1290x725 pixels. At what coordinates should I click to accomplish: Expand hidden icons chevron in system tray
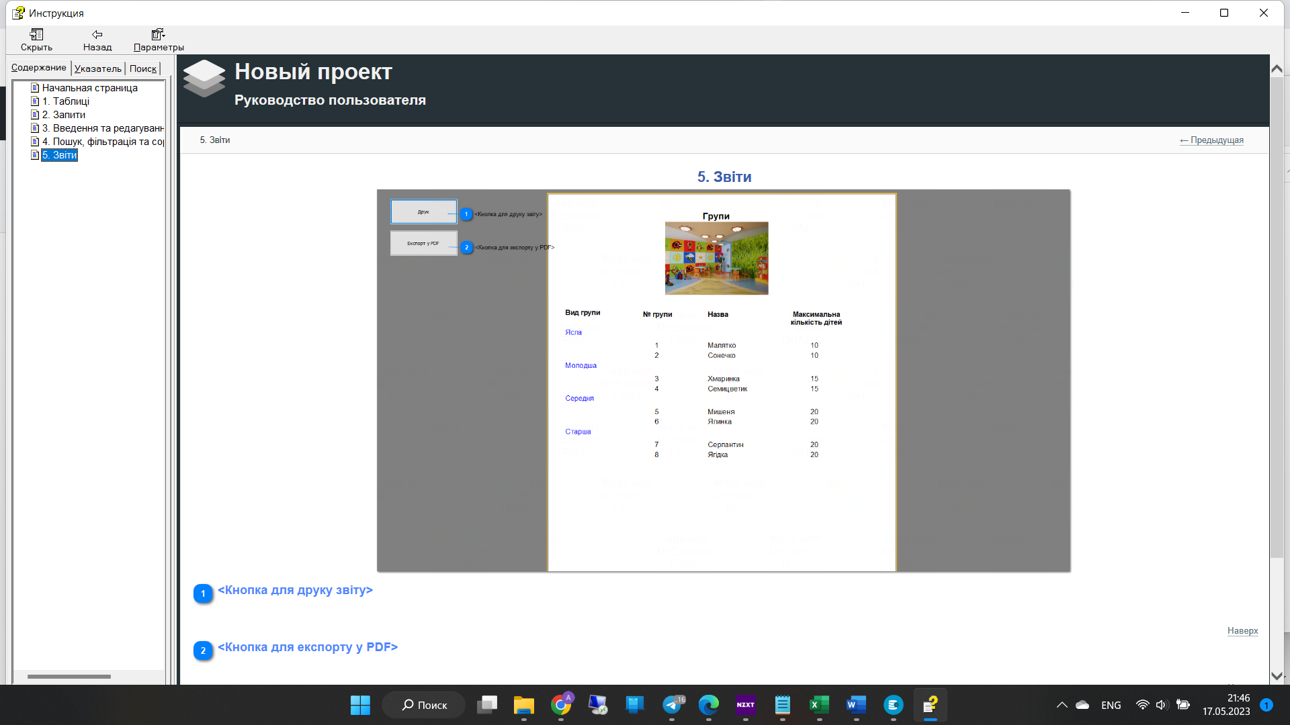[x=1062, y=705]
